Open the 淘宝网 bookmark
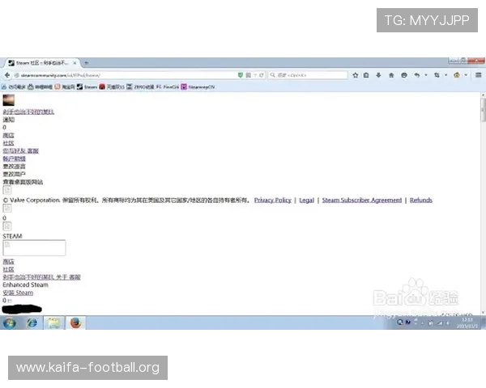This screenshot has width=486, height=388. pyautogui.click(x=65, y=87)
